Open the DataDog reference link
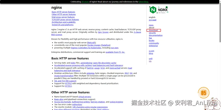Screen dimensions: 221x110 pyautogui.click(x=106, y=45)
